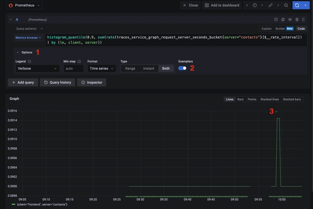Screen dimensions: 313x209
Task: Set graph style to Points
Action: pyautogui.click(x=252, y=99)
